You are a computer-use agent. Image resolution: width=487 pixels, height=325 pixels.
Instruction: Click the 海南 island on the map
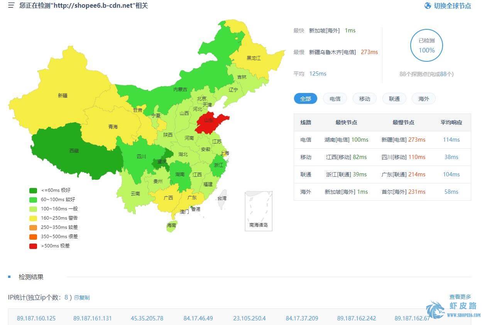coord(171,225)
